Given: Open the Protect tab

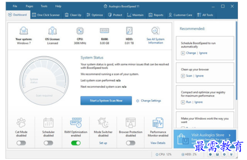Looking at the screenshot, I should coord(115,15).
